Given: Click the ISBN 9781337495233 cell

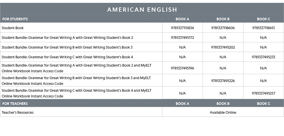Looking at the screenshot, I should [x=263, y=57].
